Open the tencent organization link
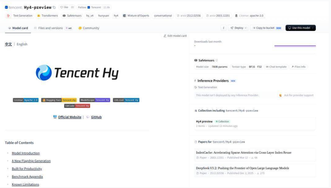This screenshot has height=188, width=331. click(x=15, y=8)
